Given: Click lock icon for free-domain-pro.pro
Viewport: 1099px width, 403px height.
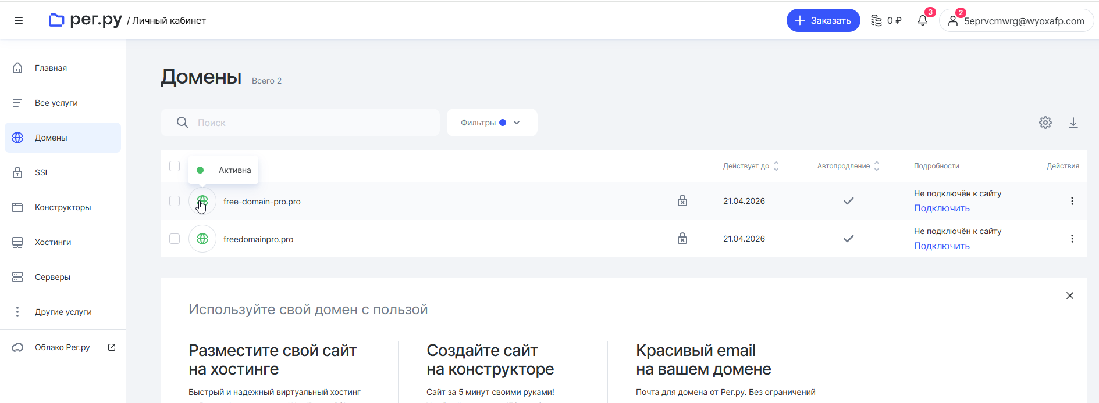Looking at the screenshot, I should [682, 201].
